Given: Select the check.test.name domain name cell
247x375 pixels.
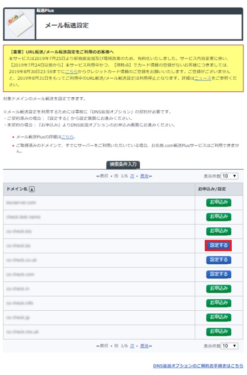Looking at the screenshot, I should (99, 217).
